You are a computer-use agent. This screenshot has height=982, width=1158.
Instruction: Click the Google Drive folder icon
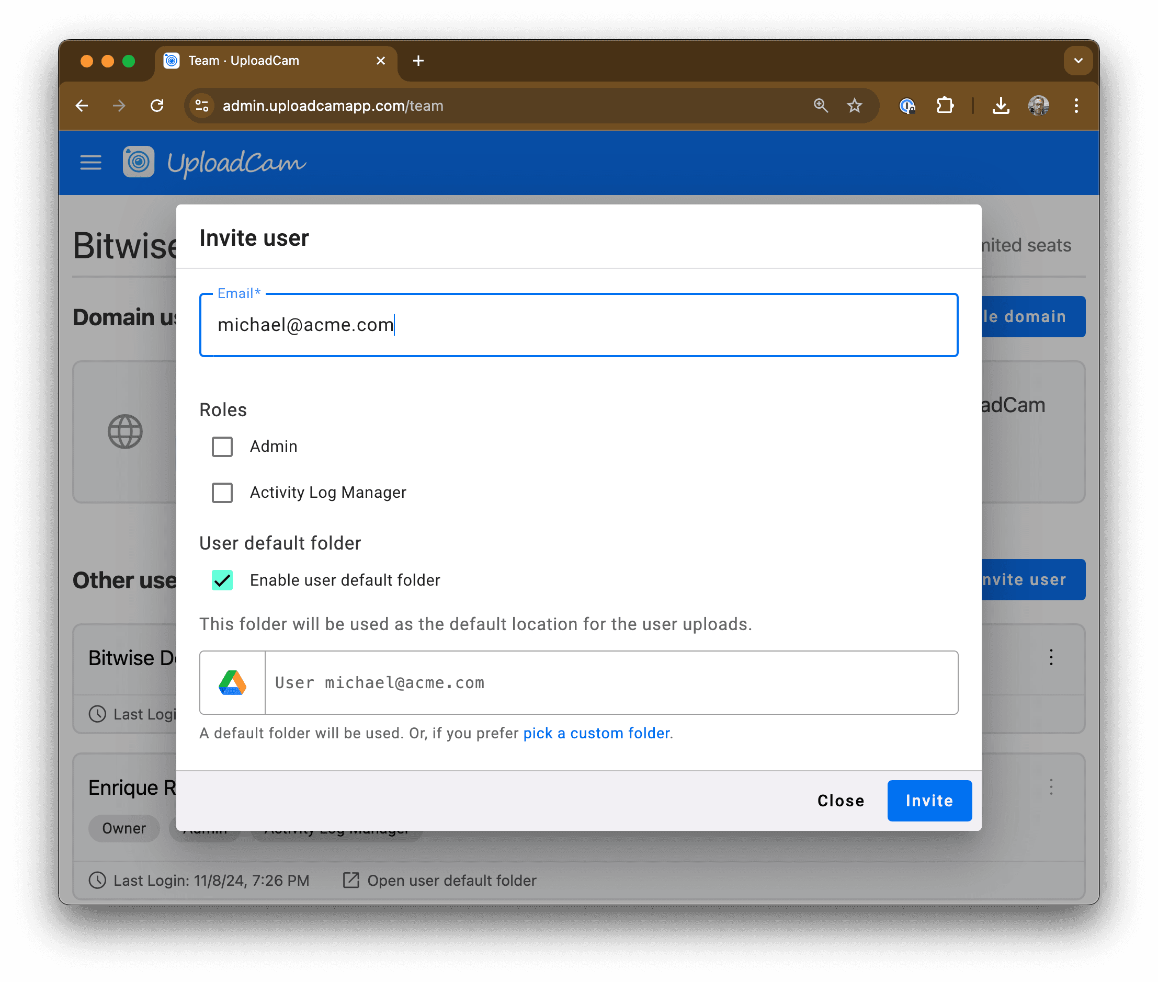pos(233,682)
